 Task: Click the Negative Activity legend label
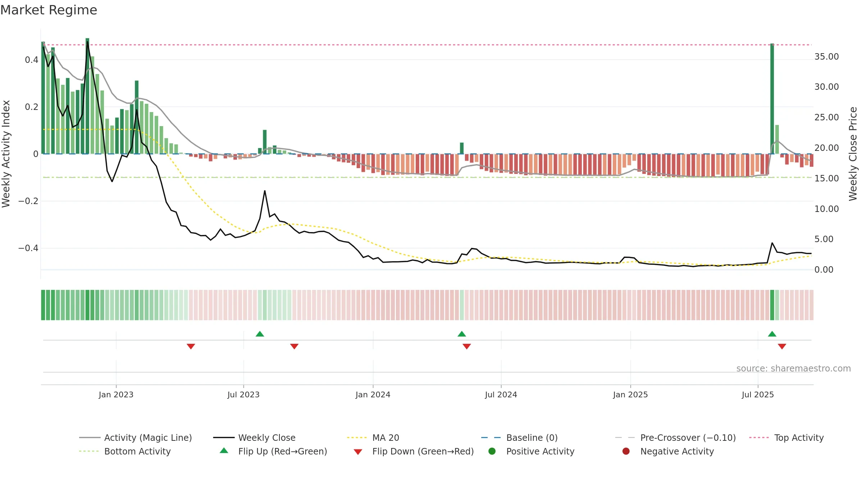click(x=677, y=451)
